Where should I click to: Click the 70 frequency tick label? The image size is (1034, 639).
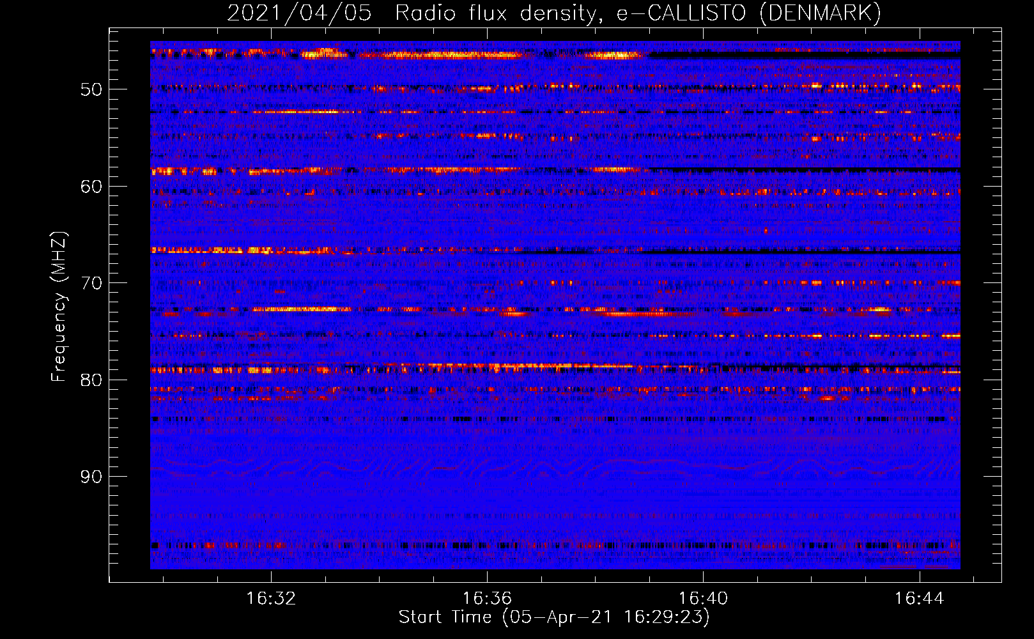click(91, 283)
